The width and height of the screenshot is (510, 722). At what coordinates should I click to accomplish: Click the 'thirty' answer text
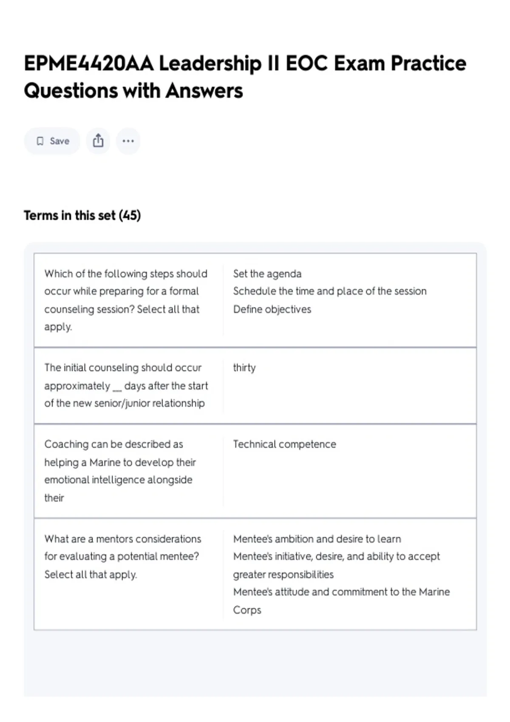click(x=244, y=368)
